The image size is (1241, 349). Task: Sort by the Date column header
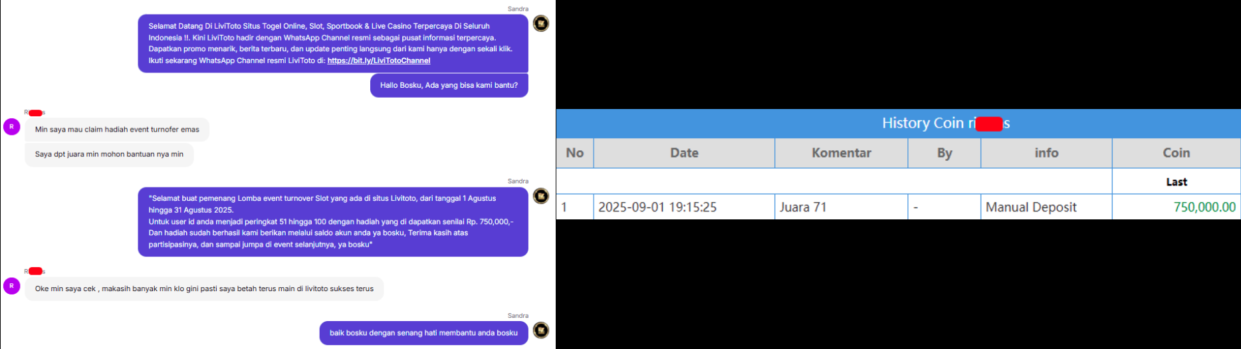pos(684,153)
